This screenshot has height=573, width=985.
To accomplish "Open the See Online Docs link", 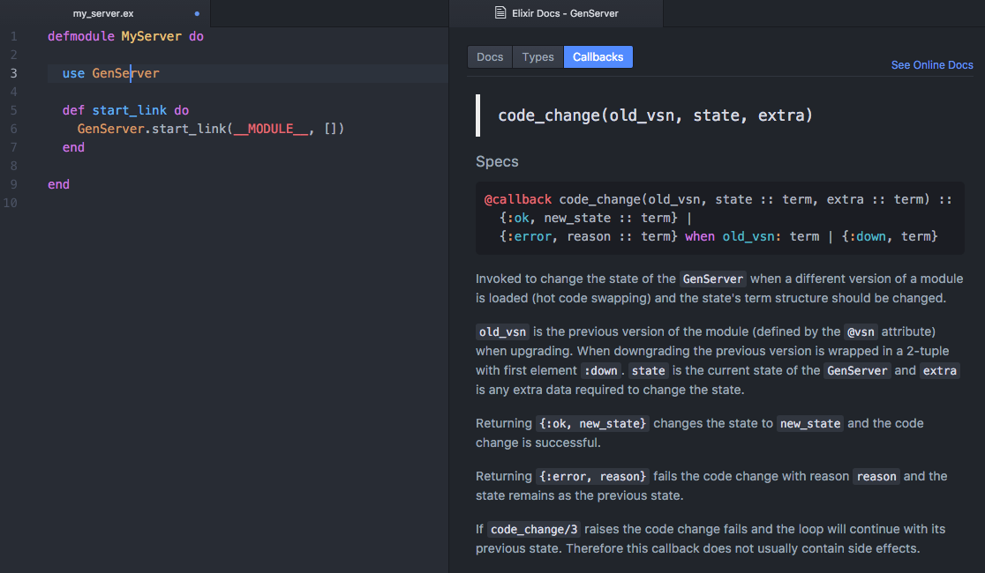I will pos(932,65).
